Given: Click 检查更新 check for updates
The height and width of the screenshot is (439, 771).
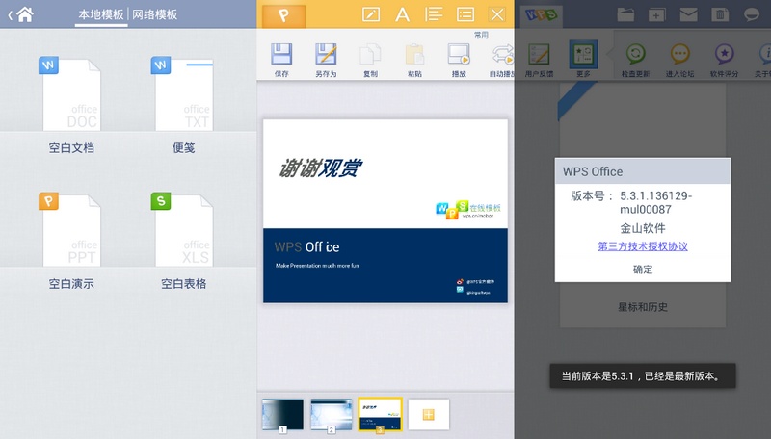Looking at the screenshot, I should coord(635,60).
